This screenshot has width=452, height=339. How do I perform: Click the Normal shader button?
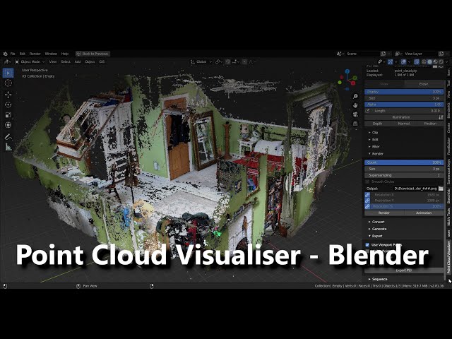404,124
